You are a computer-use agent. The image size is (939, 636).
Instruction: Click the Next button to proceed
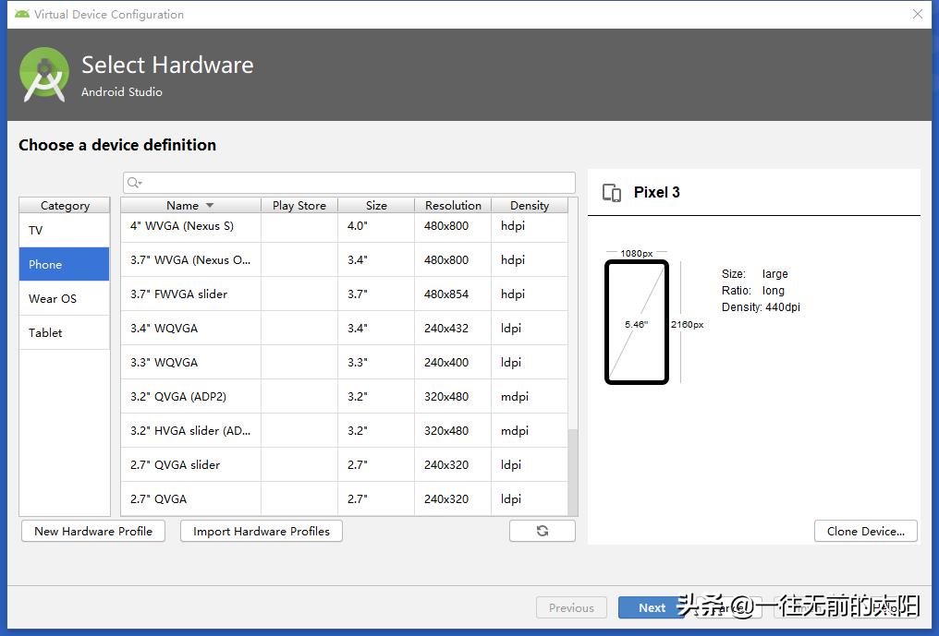click(x=652, y=607)
